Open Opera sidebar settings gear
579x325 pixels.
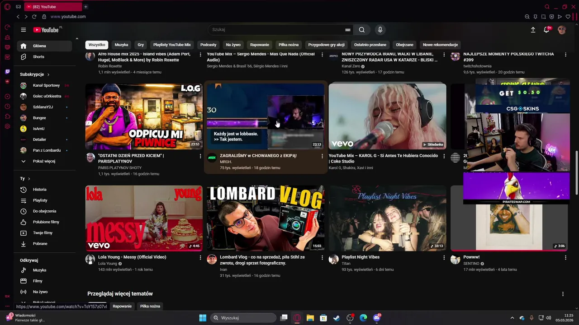tap(7, 126)
